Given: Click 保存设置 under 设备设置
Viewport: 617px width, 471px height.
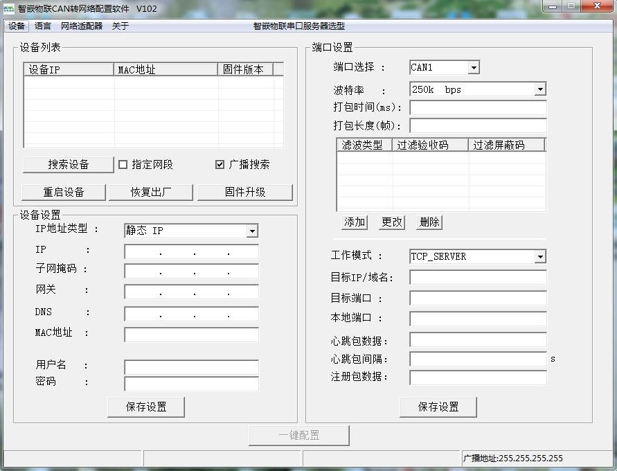Looking at the screenshot, I should 146,407.
